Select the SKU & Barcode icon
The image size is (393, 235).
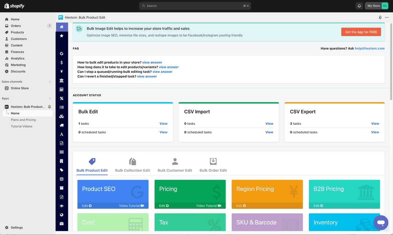tap(61, 107)
